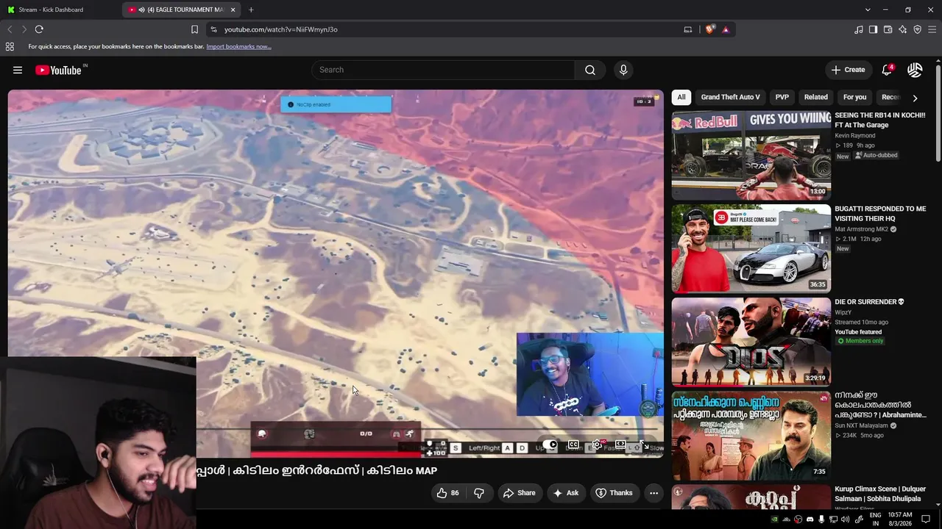Like the video with 86 likes

[x=448, y=493]
